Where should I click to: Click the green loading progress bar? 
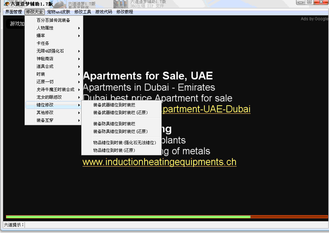click(x=128, y=217)
